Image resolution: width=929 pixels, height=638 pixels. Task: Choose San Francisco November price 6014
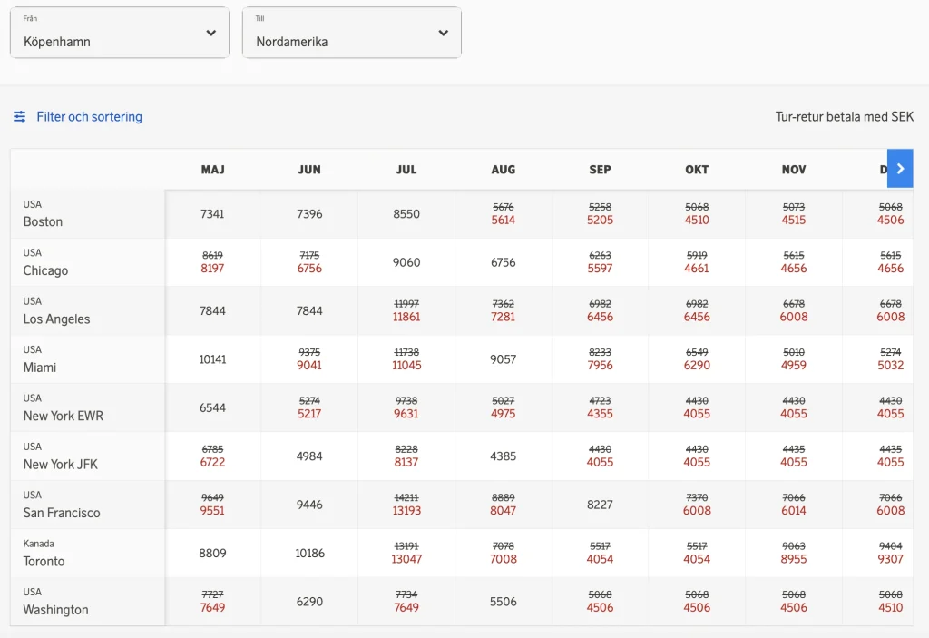[794, 511]
